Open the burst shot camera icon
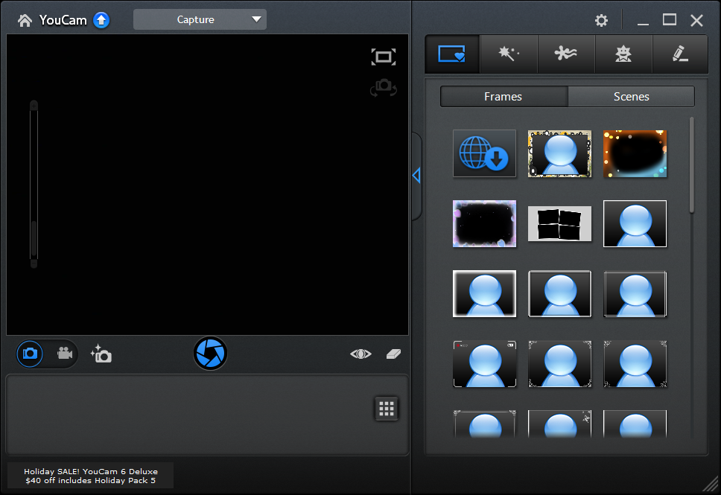Viewport: 721px width, 495px height. pyautogui.click(x=101, y=354)
